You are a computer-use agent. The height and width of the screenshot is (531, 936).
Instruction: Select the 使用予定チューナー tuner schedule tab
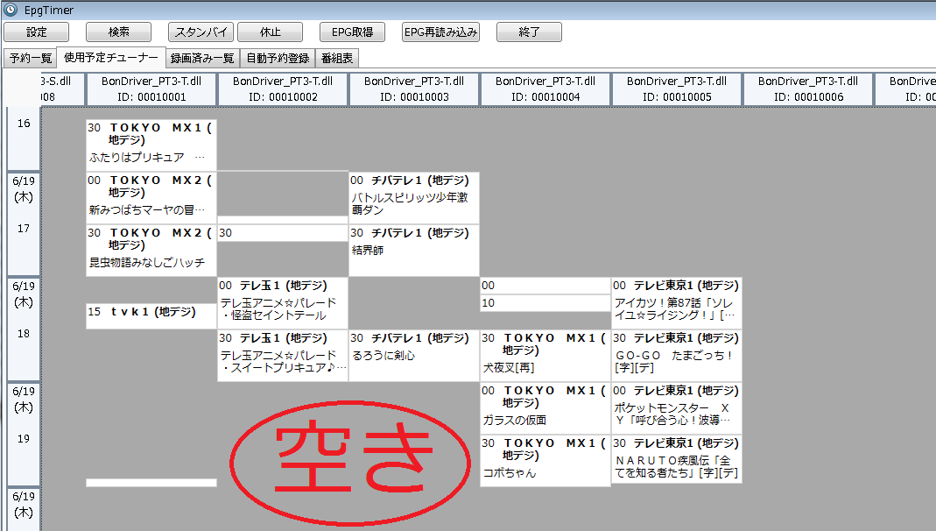(x=106, y=58)
